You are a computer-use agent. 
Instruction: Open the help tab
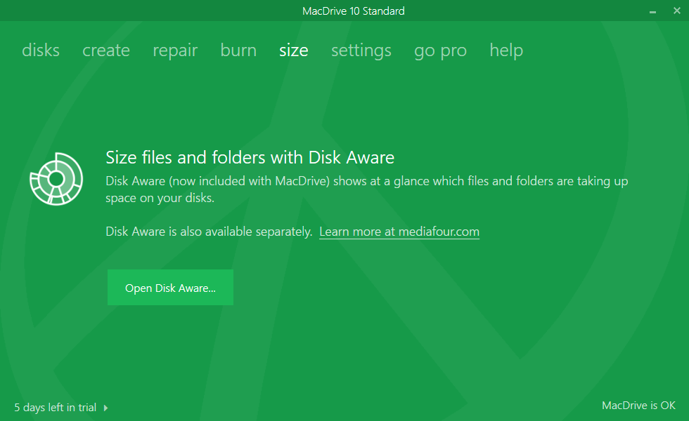[x=506, y=51]
